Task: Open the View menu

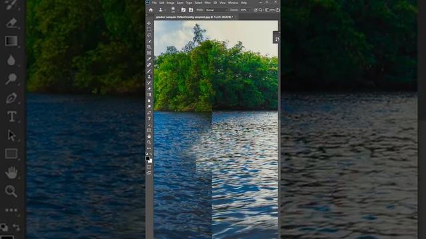Action: coord(222,3)
